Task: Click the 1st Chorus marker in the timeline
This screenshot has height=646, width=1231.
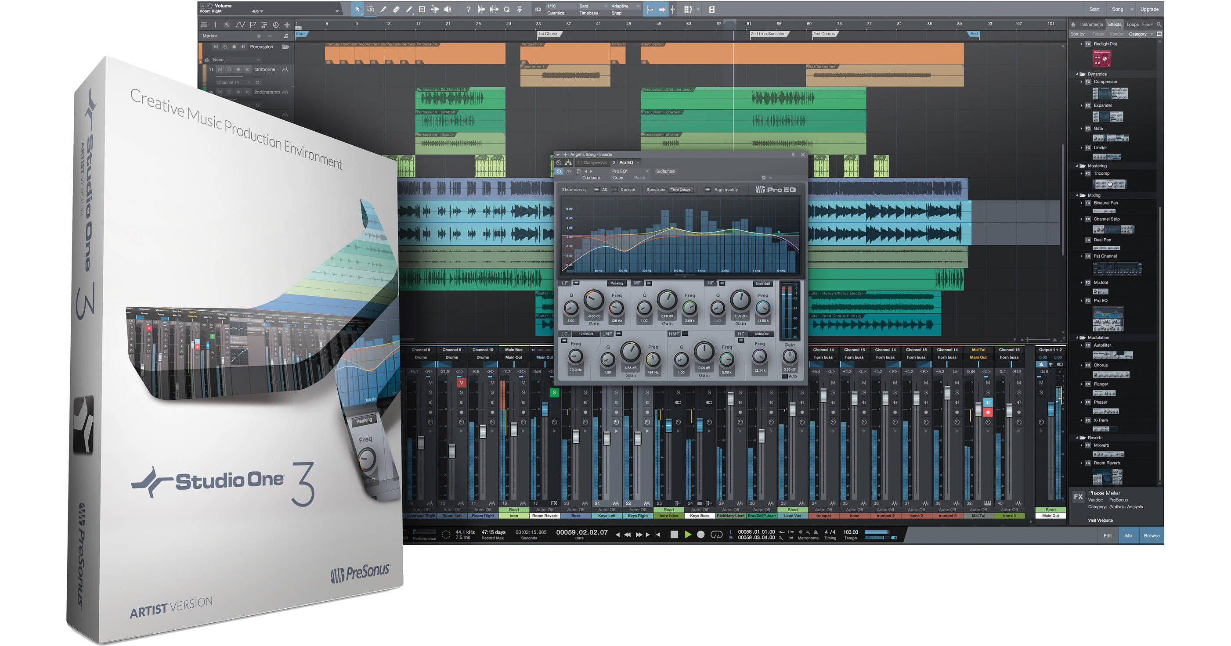Action: 549,34
